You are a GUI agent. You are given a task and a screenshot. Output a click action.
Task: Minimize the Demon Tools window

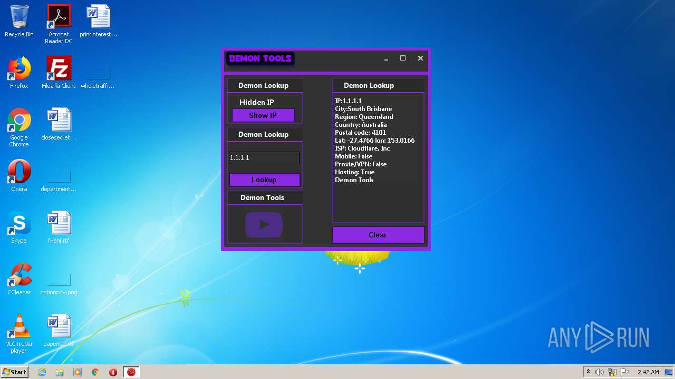386,58
